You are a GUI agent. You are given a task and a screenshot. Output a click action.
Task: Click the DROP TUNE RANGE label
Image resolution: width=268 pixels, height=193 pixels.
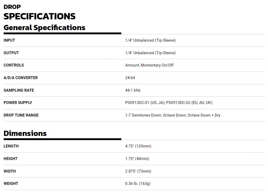[21, 115]
